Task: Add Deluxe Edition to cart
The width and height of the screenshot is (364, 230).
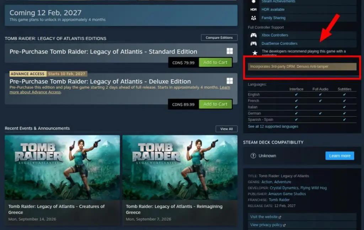Action: [x=215, y=104]
